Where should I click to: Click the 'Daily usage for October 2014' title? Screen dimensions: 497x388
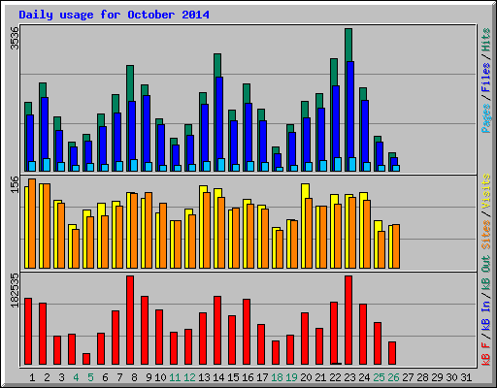point(114,15)
